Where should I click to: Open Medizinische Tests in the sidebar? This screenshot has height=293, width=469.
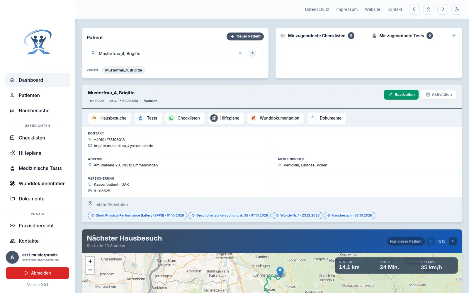38,168
